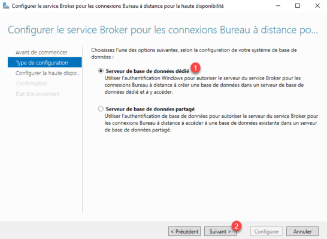Viewport: 327px width, 239px height.
Task: Click the wizard app icon in title bar
Action: click(6, 6)
